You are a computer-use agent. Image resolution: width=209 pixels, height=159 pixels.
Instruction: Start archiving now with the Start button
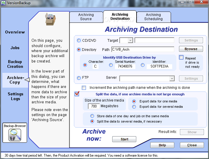click(x=124, y=139)
